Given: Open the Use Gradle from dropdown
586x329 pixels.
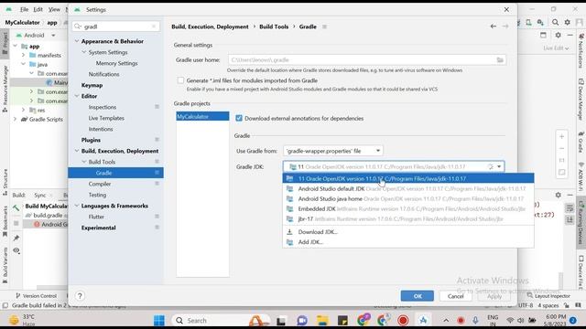Looking at the screenshot, I should click(333, 151).
